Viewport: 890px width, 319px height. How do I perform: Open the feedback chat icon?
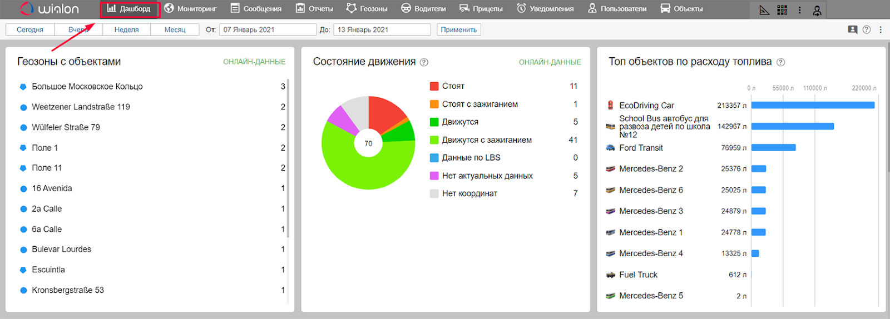[x=852, y=29]
